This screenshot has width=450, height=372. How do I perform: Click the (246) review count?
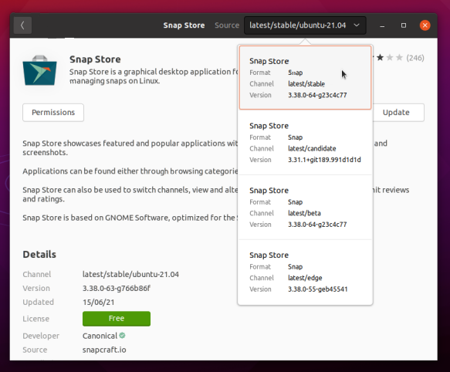(x=415, y=58)
